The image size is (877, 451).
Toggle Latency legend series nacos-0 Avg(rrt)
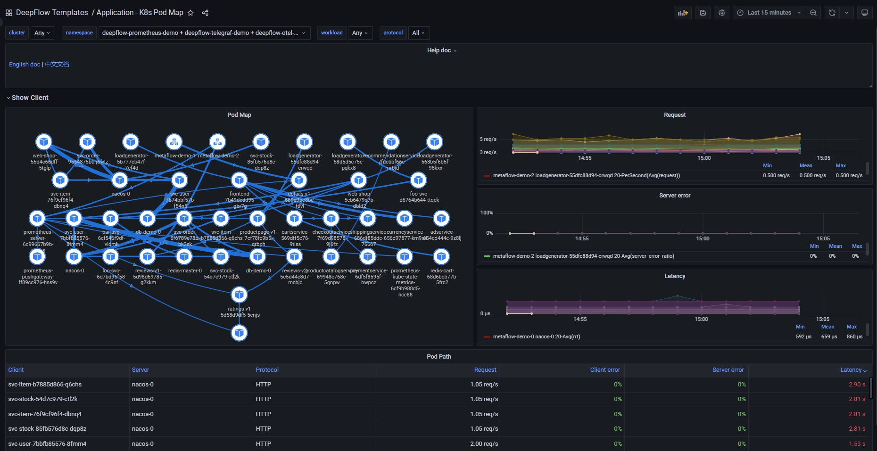pyautogui.click(x=537, y=336)
